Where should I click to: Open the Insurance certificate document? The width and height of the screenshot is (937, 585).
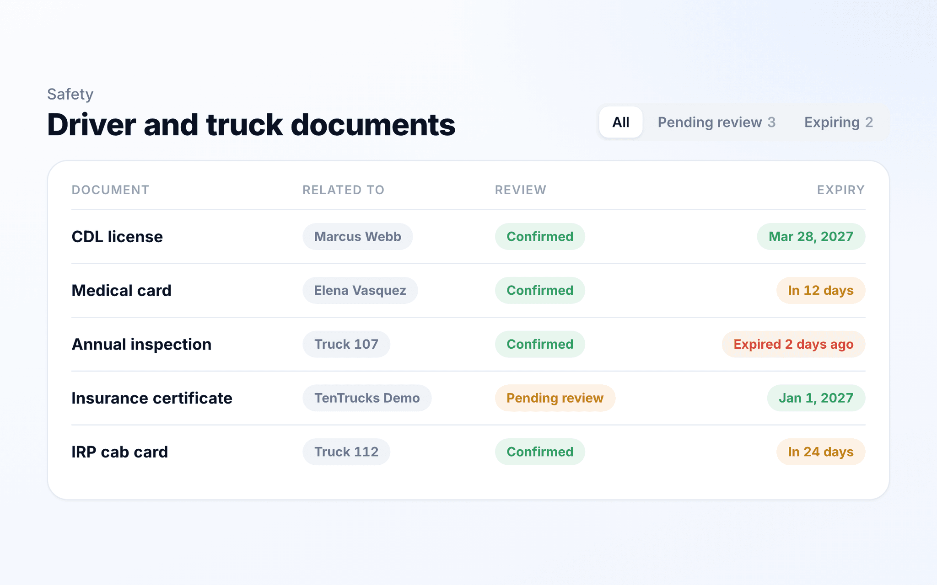(x=152, y=398)
